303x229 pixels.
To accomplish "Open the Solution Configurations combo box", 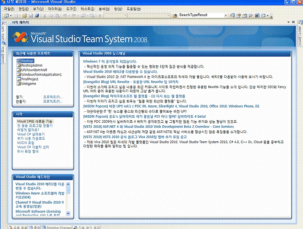I will pos(115,16).
